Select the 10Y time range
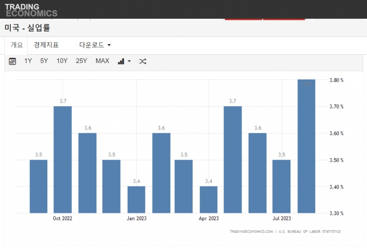 click(62, 61)
